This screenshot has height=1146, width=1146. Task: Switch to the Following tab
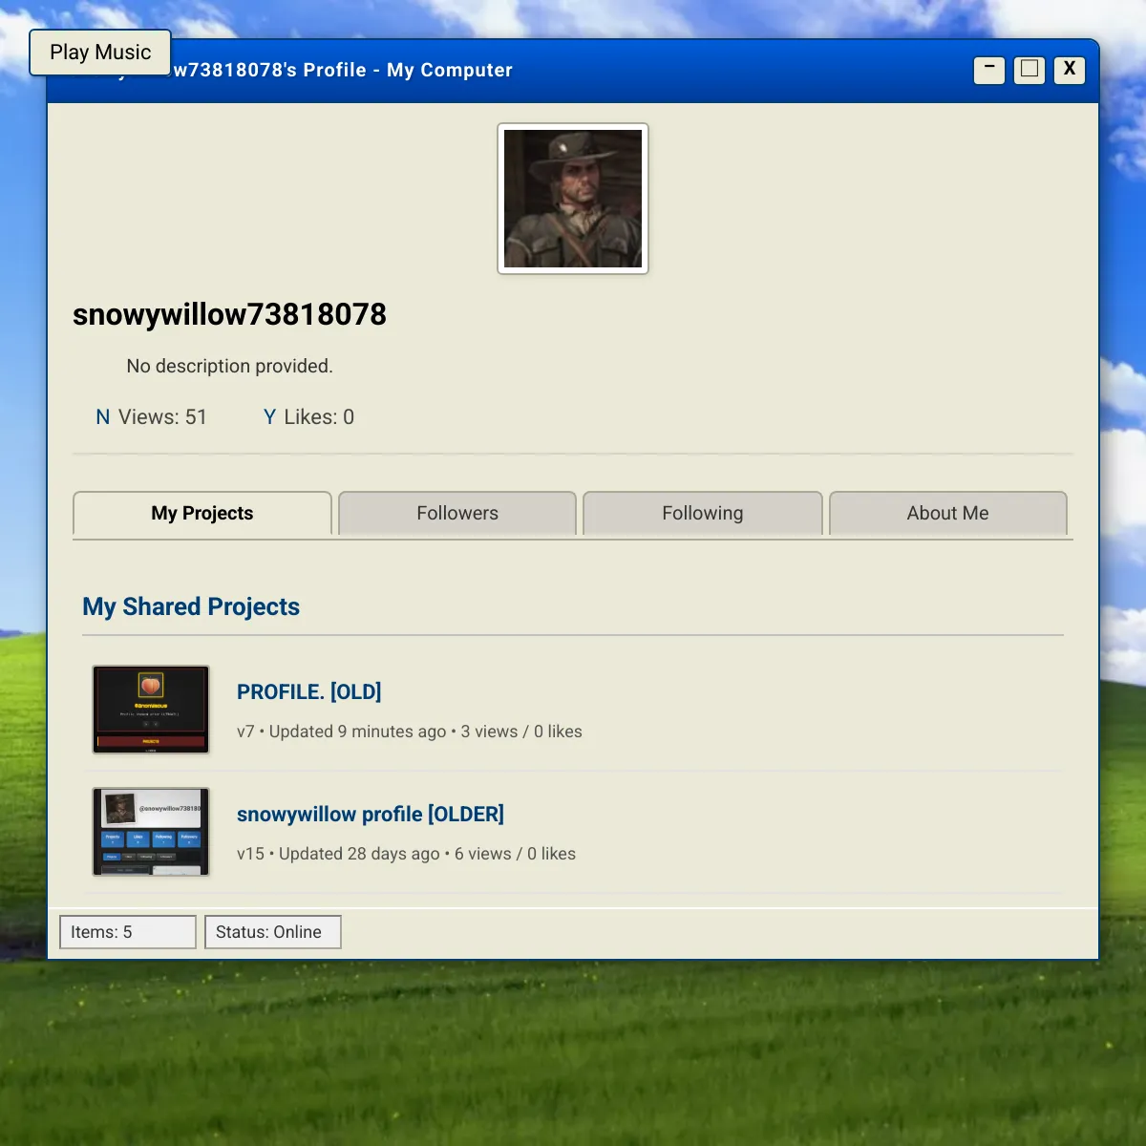pos(702,513)
